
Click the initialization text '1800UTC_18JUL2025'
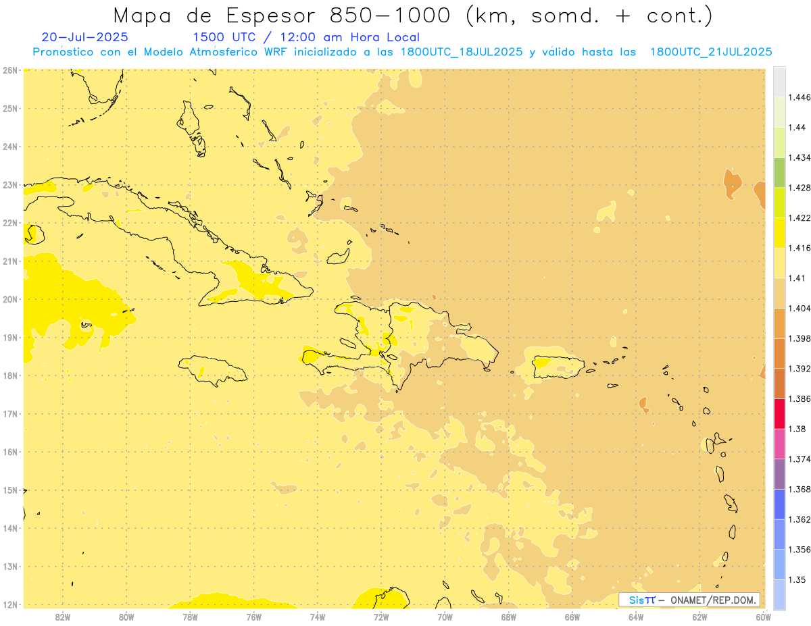[462, 52]
